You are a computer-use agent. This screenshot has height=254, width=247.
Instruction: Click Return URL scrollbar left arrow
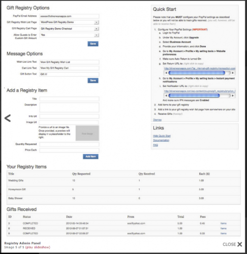[166, 73]
